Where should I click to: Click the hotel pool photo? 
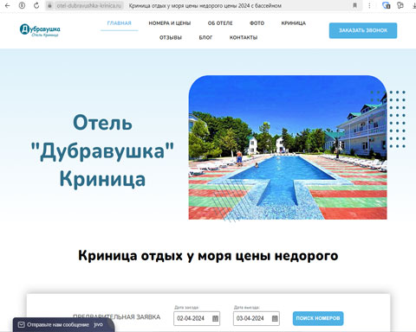tap(288, 148)
